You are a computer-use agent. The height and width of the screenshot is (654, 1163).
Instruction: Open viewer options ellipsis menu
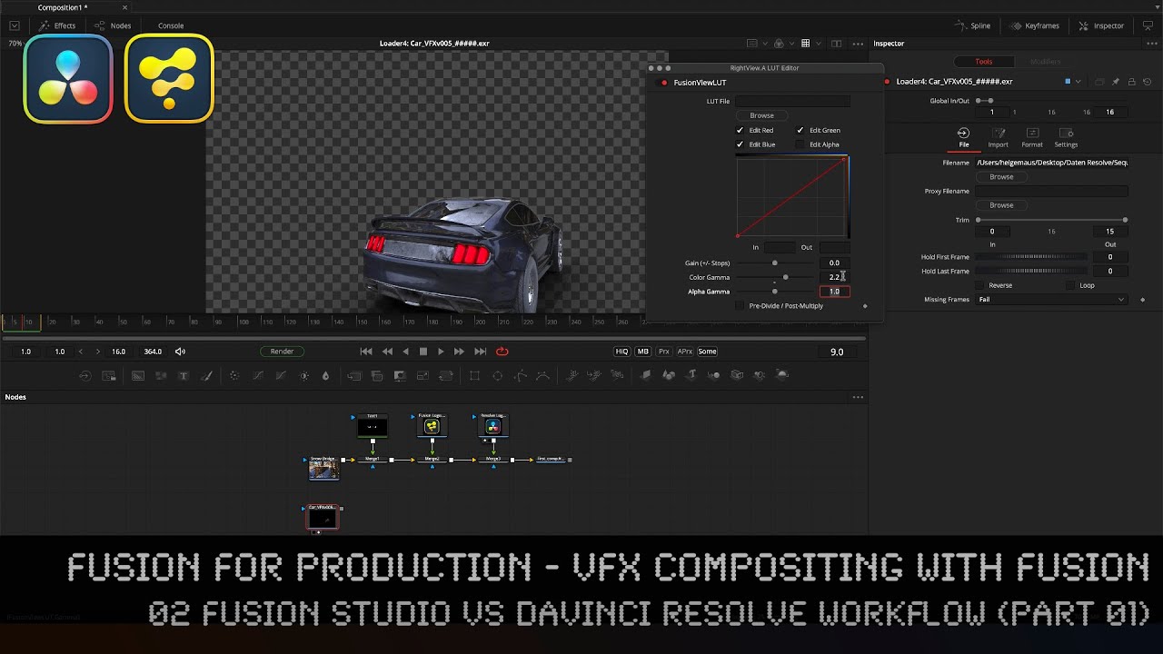pos(858,44)
